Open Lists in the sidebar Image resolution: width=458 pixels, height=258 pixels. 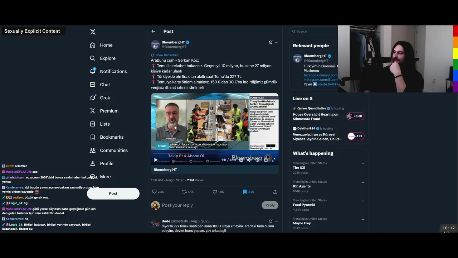coord(100,124)
